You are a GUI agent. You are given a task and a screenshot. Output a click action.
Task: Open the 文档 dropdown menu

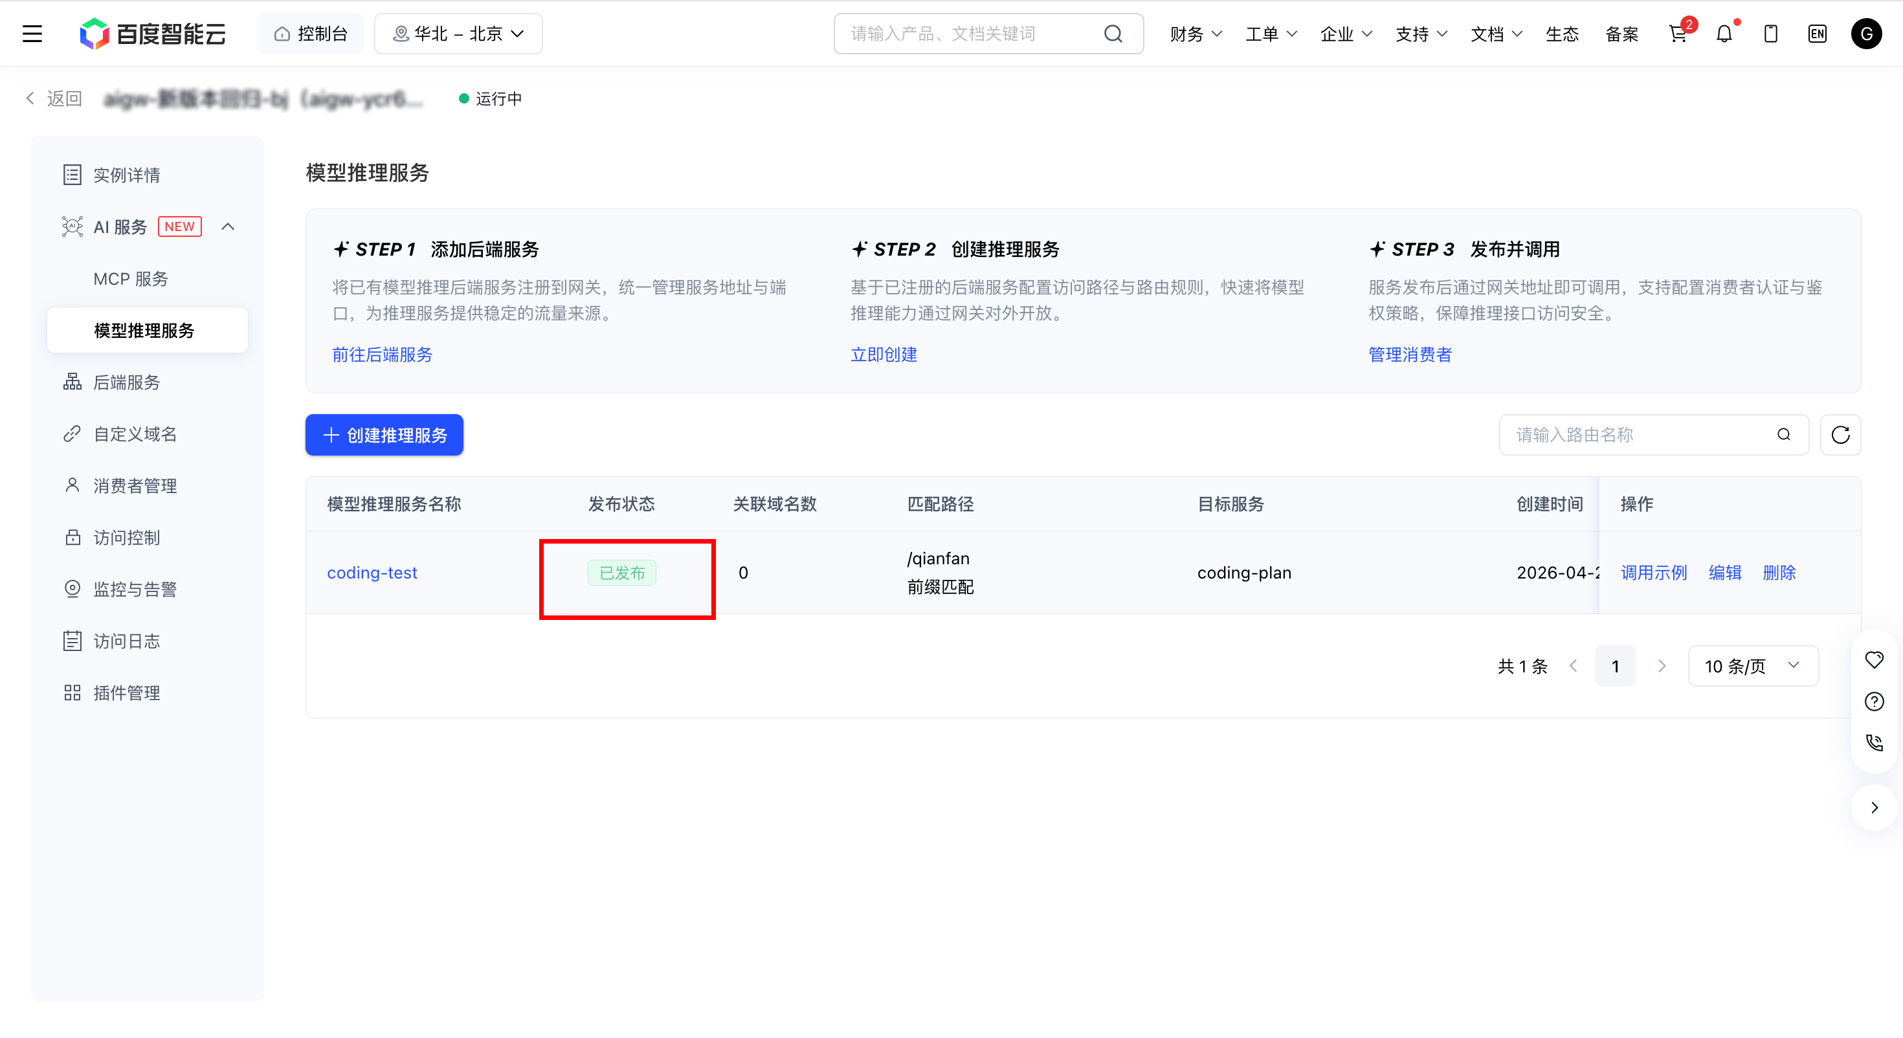pyautogui.click(x=1497, y=34)
